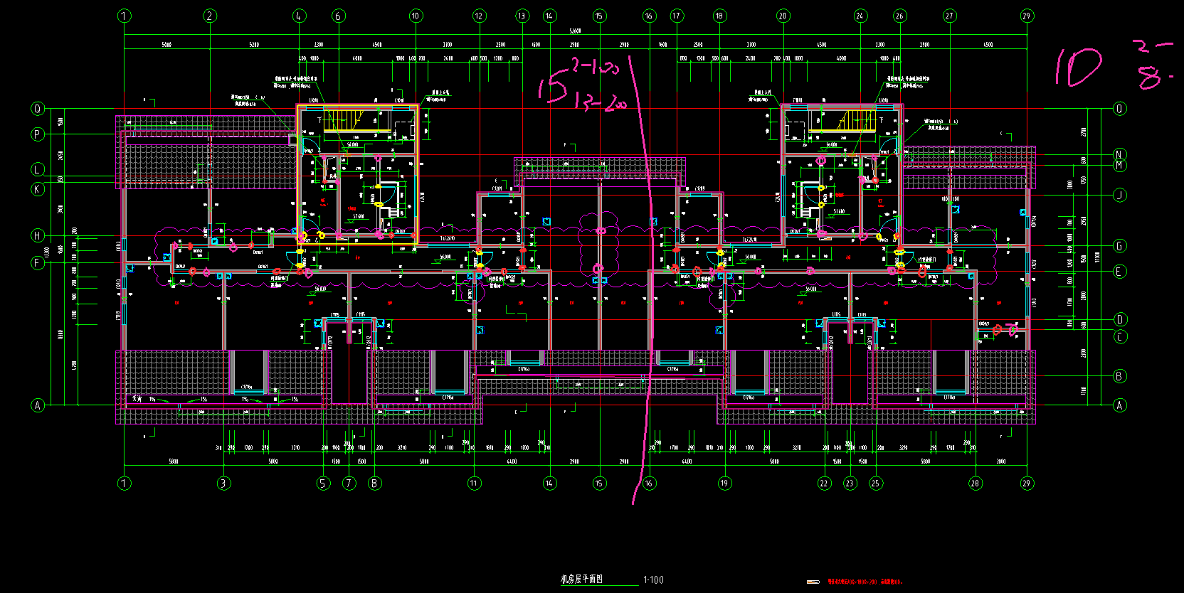1184x593 pixels.
Task: Click grid axis bubble G
Action: tap(1120, 246)
